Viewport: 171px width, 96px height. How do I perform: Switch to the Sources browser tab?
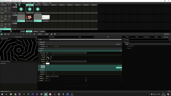pyautogui.click(x=166, y=37)
